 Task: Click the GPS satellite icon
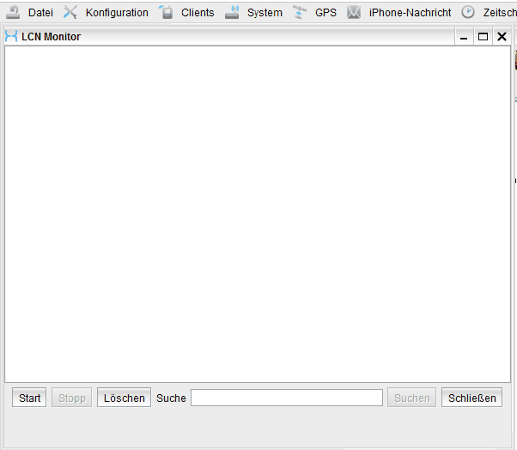[x=300, y=12]
